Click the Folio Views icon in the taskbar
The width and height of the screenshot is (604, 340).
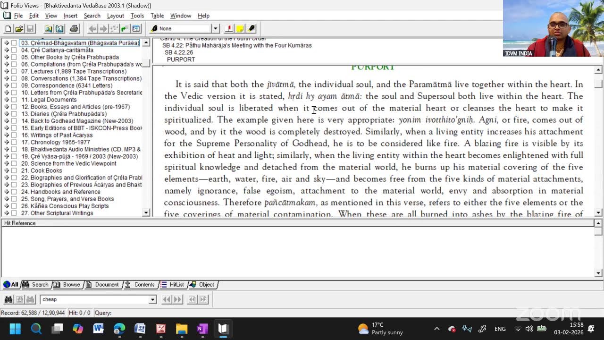(x=223, y=328)
